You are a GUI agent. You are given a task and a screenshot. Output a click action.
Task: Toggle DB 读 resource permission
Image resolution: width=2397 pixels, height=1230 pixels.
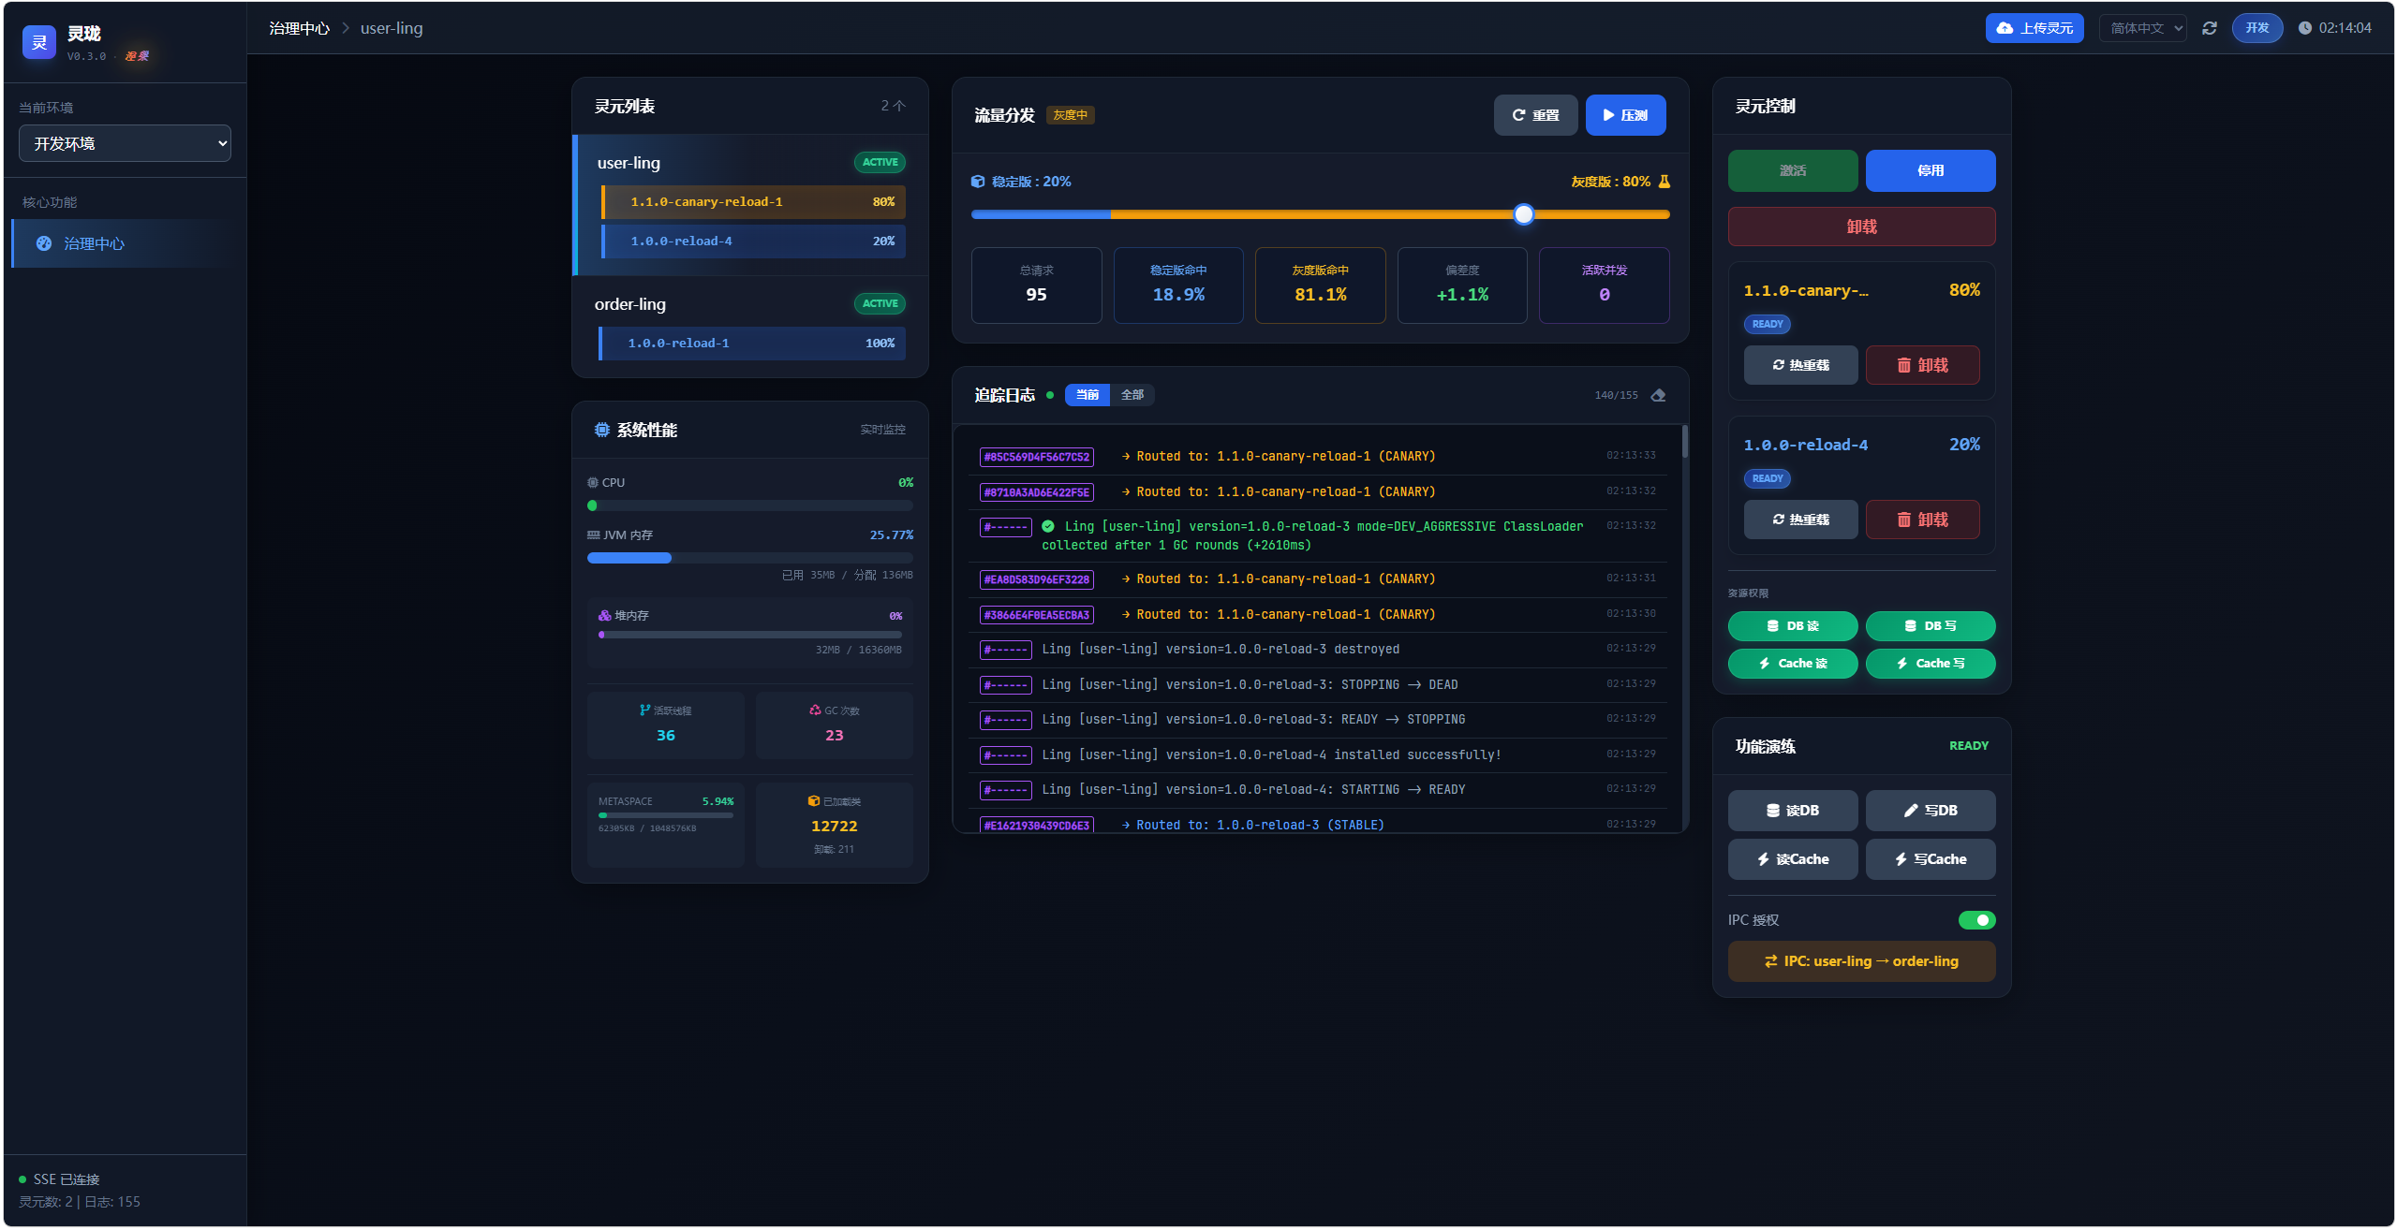(x=1792, y=626)
